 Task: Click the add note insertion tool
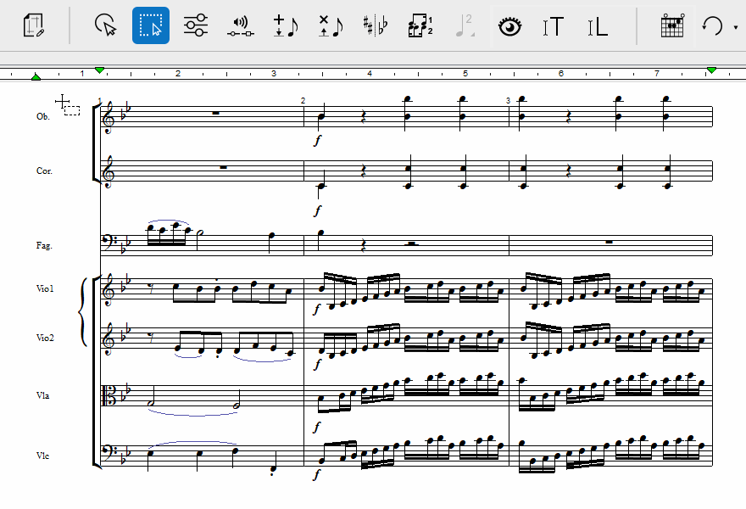(286, 26)
